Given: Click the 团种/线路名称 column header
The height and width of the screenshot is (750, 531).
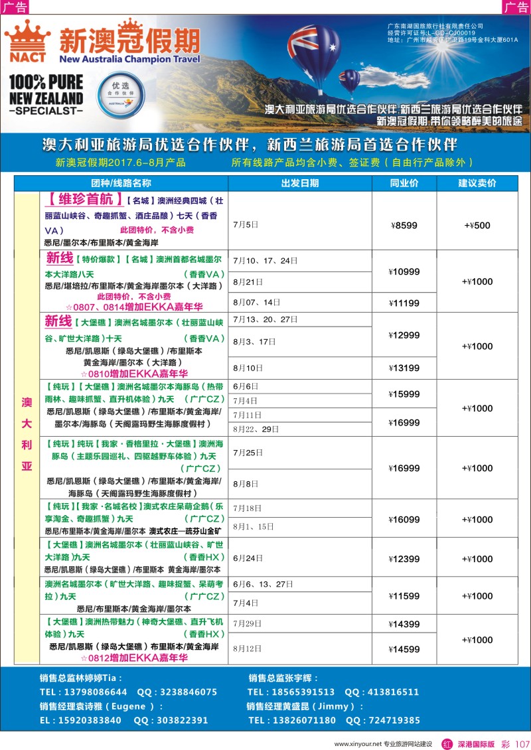Looking at the screenshot, I should coord(121,183).
